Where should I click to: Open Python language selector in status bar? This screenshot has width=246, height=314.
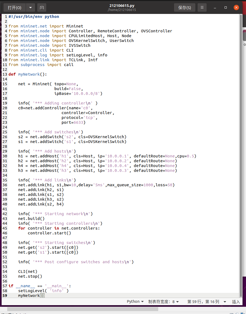(135, 302)
